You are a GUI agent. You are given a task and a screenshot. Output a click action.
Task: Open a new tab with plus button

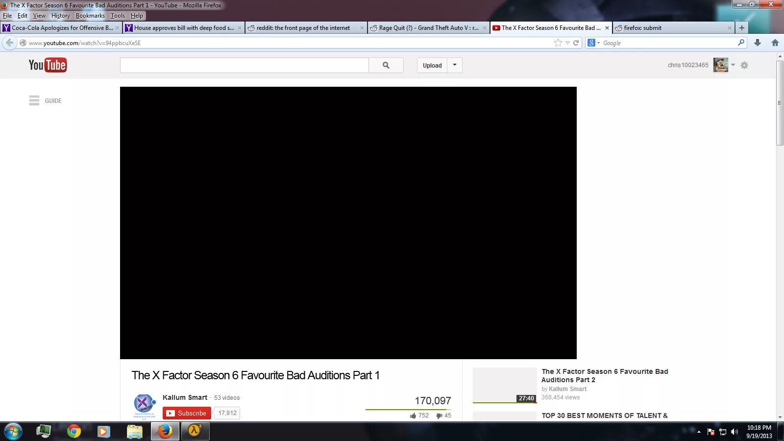[x=741, y=28]
